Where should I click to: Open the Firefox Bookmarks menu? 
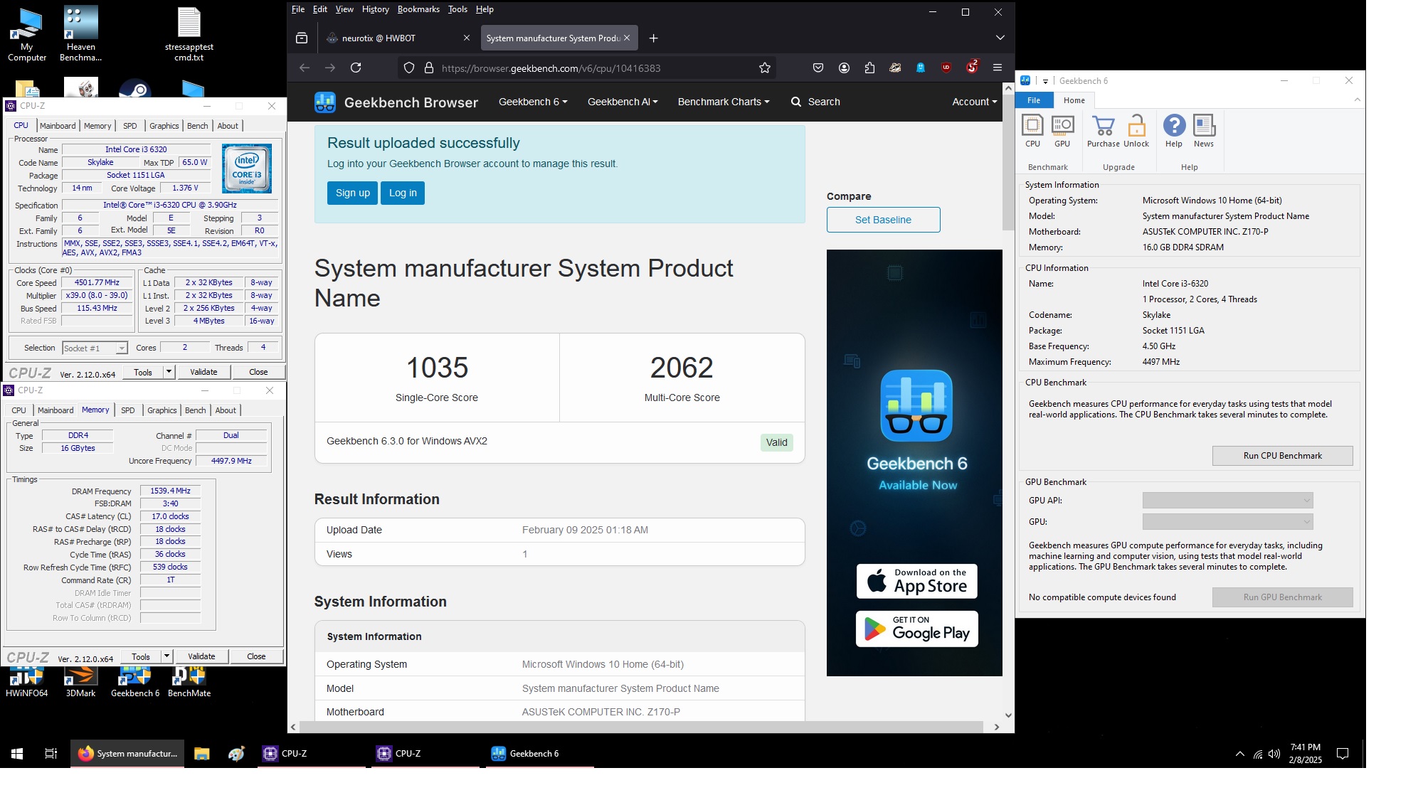click(x=418, y=9)
